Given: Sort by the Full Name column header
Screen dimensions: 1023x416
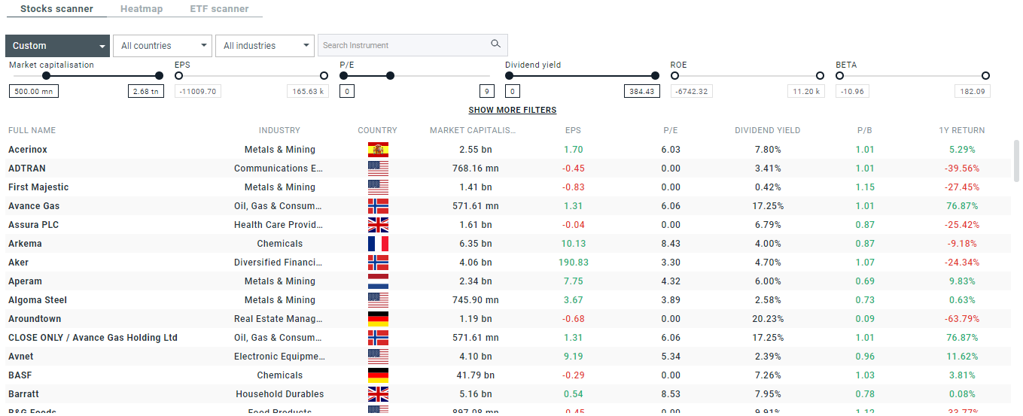Looking at the screenshot, I should tap(32, 131).
